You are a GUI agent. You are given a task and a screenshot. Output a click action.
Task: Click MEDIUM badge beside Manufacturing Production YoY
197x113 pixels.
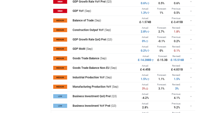pyautogui.click(x=60, y=87)
